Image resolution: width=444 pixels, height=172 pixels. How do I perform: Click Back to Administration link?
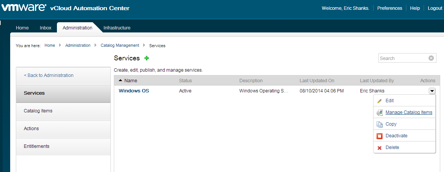point(49,75)
